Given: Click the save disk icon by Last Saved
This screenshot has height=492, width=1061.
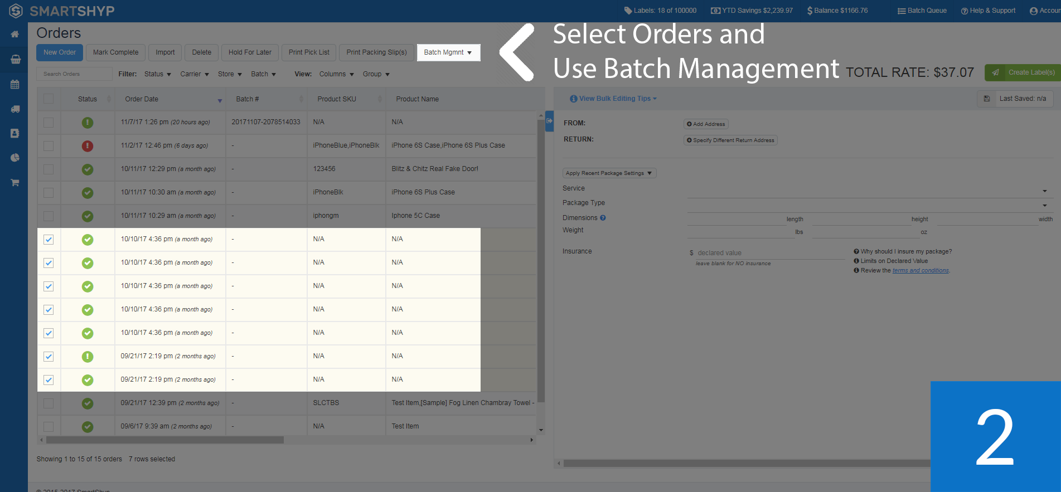Looking at the screenshot, I should [987, 99].
